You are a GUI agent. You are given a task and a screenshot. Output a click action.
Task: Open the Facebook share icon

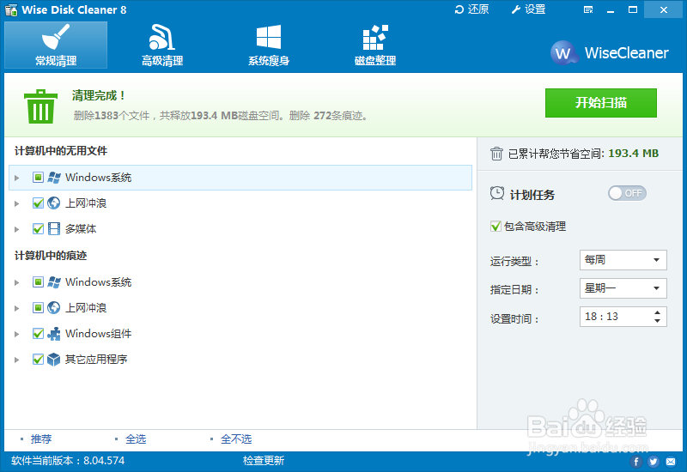tap(636, 462)
